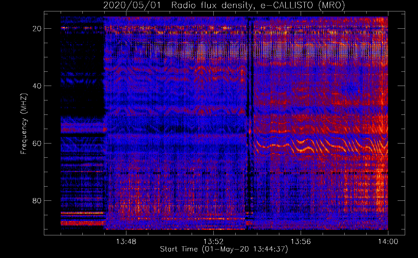Click the 14:00 time axis label
The height and width of the screenshot is (258, 418).
tap(388, 242)
